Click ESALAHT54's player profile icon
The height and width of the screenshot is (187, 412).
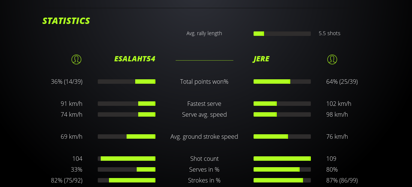click(x=76, y=59)
